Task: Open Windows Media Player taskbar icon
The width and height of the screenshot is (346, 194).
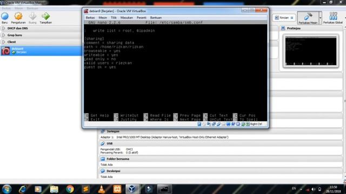Action: [x=38, y=189]
